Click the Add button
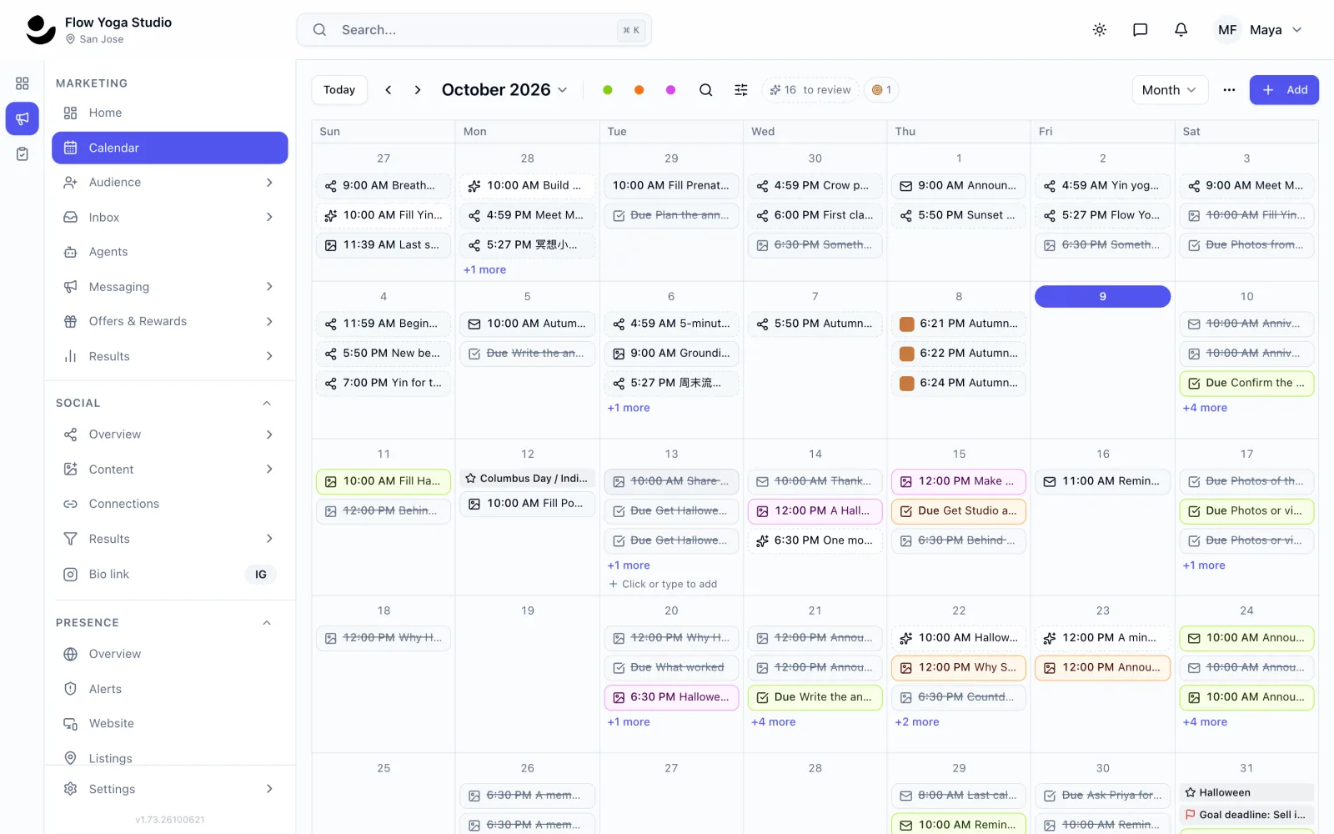Image resolution: width=1334 pixels, height=834 pixels. 1284,90
